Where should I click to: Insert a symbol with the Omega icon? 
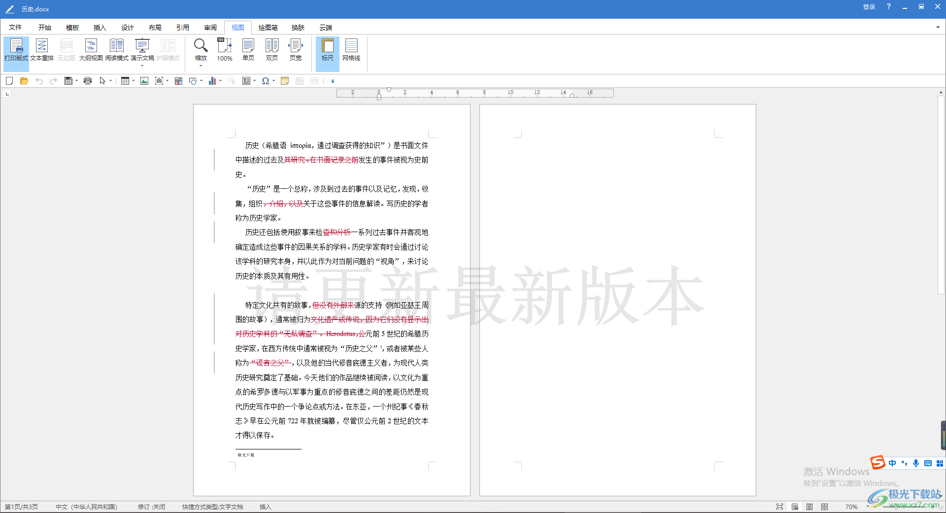pyautogui.click(x=266, y=81)
